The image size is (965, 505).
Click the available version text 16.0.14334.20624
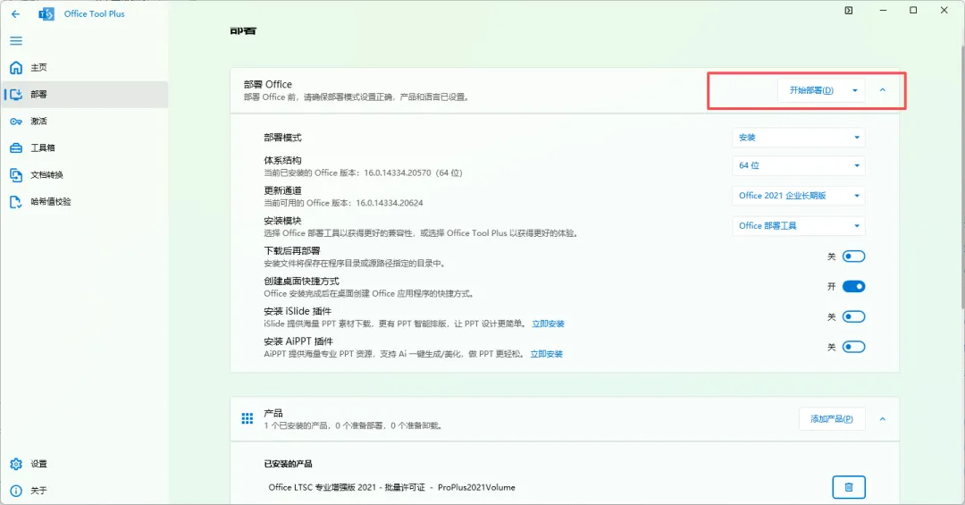[x=390, y=203]
